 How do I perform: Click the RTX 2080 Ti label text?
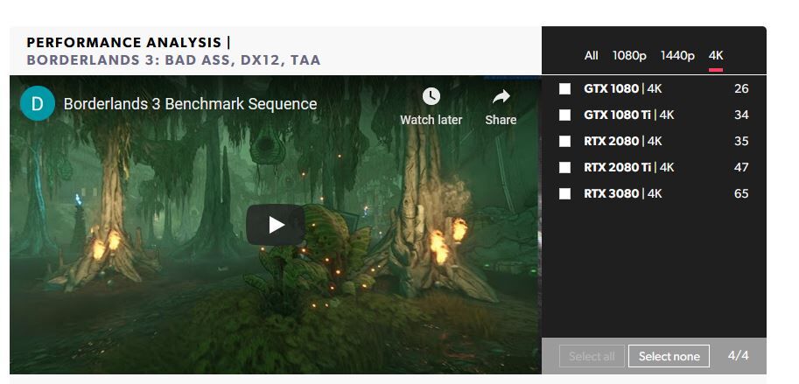click(x=617, y=168)
